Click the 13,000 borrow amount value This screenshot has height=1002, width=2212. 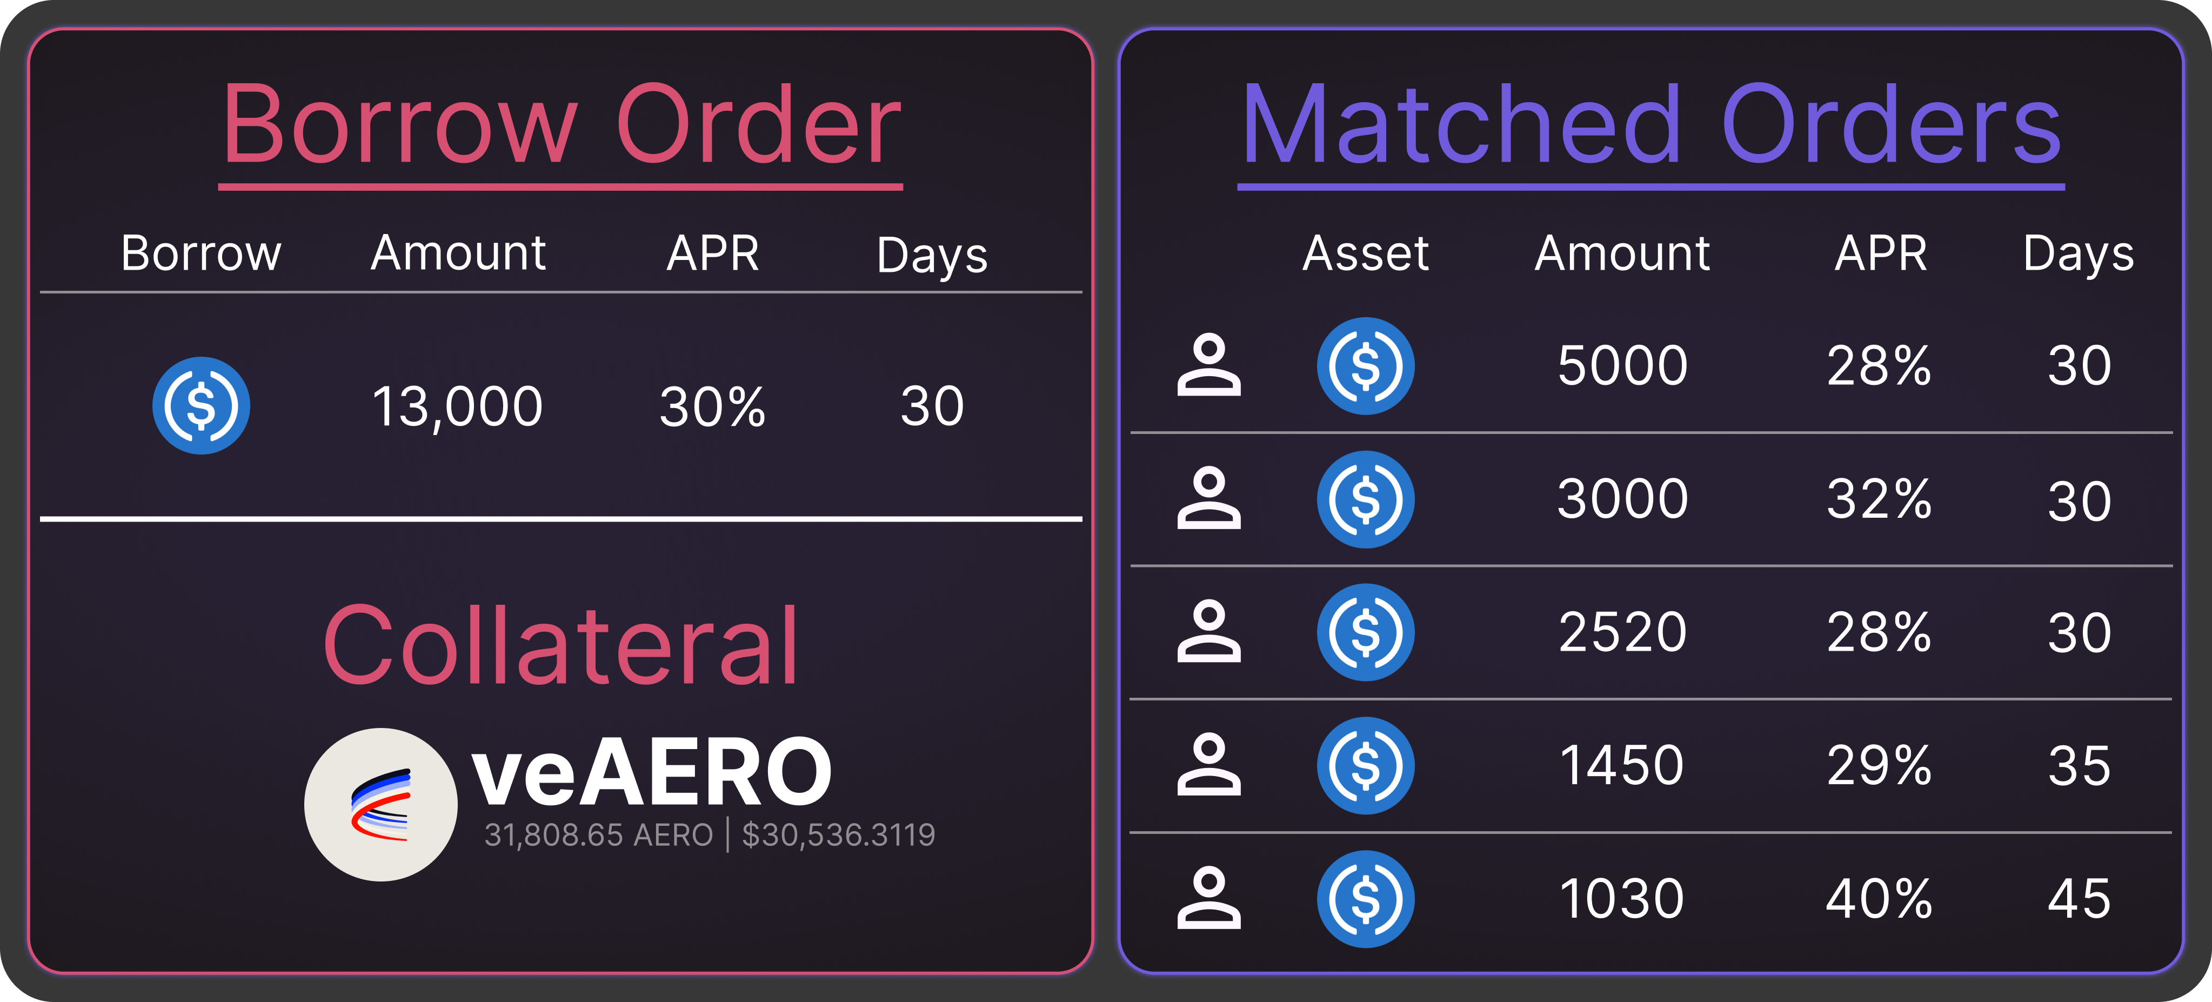[457, 406]
